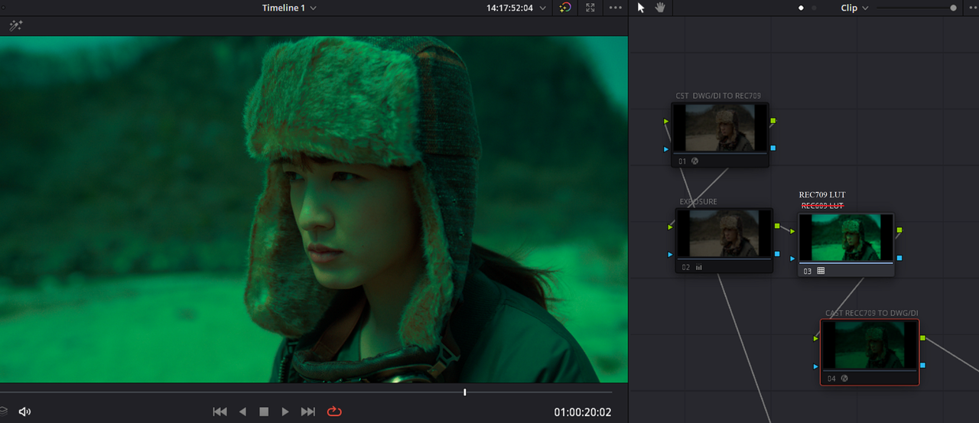Click blue key output of node 03

[899, 258]
